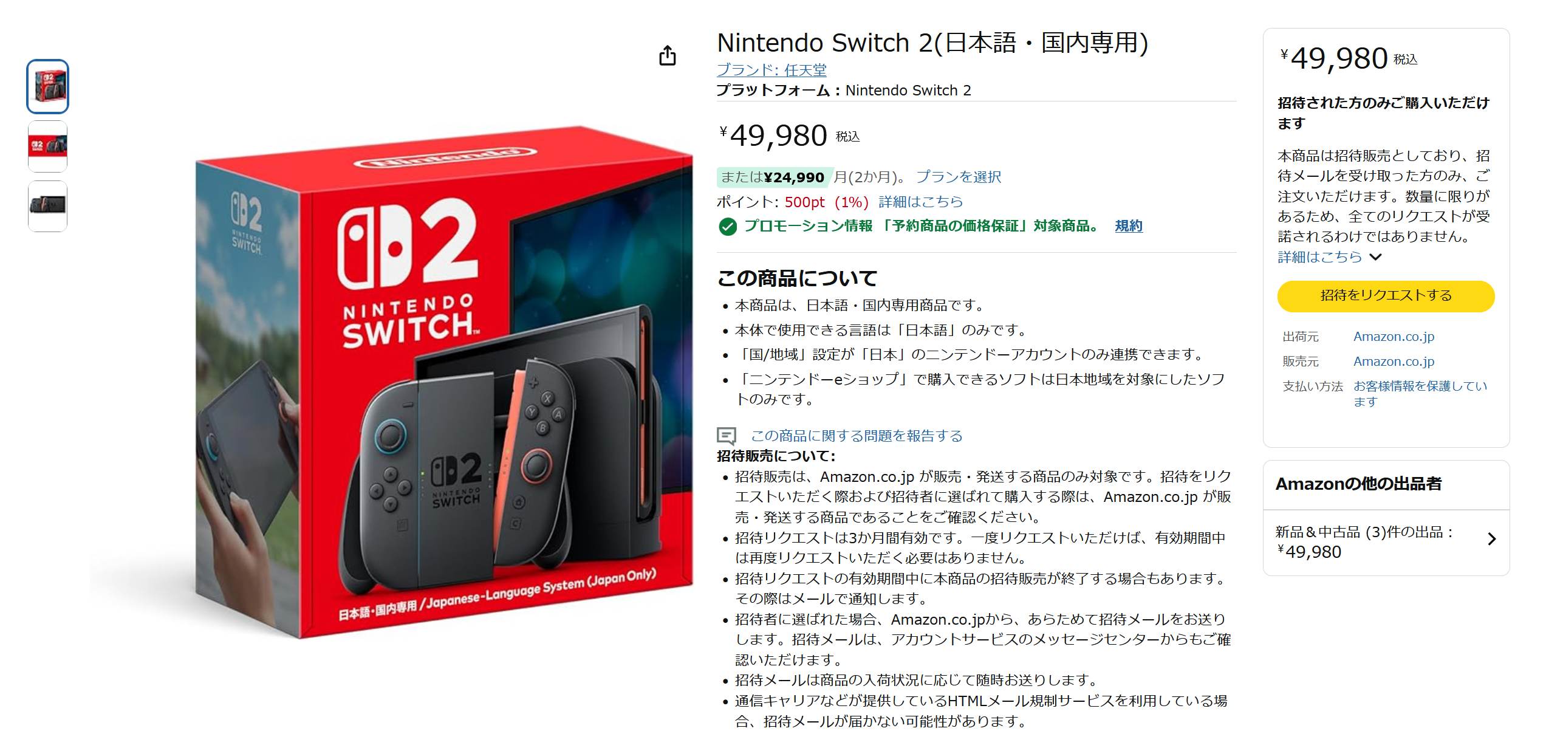Click the report issue speech bubble icon
Viewport: 1563px width, 731px height.
click(727, 436)
